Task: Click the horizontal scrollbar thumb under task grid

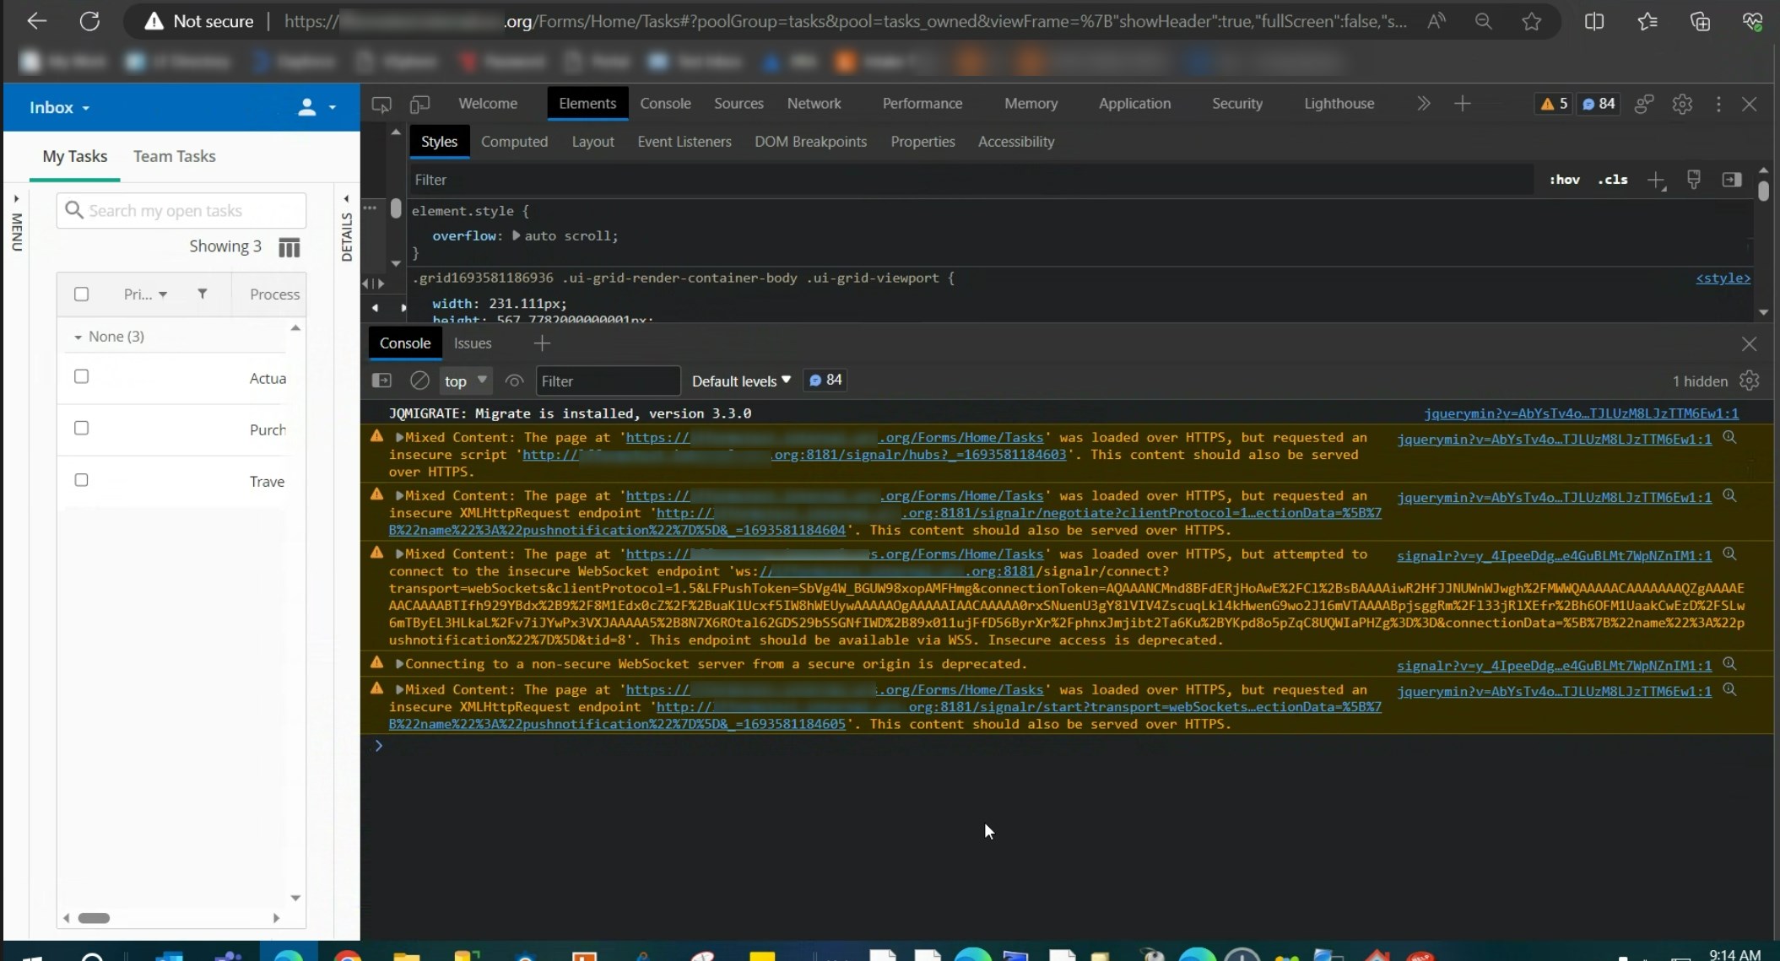Action: pyautogui.click(x=94, y=918)
